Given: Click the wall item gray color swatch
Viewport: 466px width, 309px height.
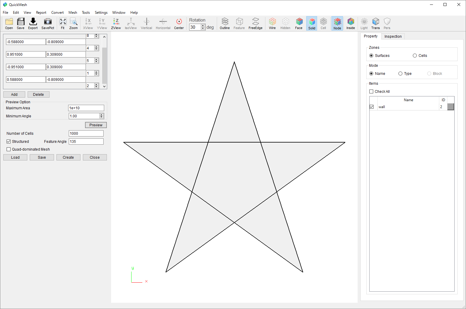Looking at the screenshot, I should (x=451, y=107).
